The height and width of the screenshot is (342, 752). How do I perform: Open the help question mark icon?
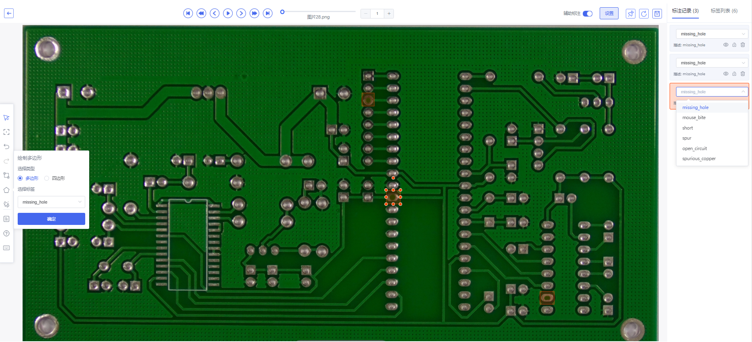pos(6,234)
